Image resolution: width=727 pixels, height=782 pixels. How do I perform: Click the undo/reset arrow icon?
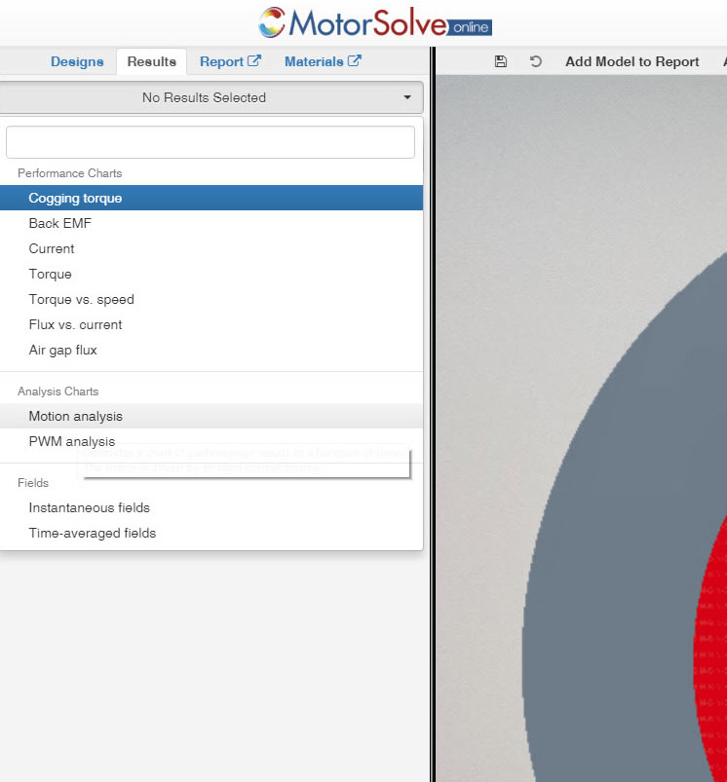[x=535, y=61]
